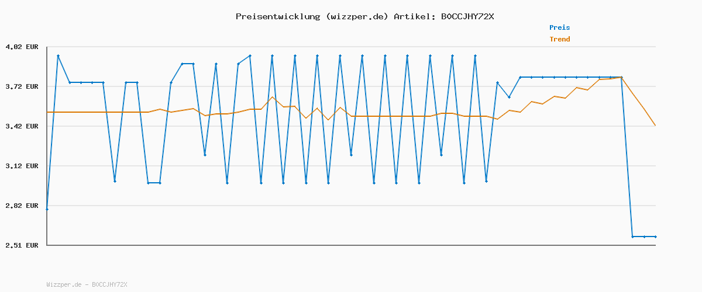
Task: Select the 3.72 EUR y-axis label
Action: (22, 86)
